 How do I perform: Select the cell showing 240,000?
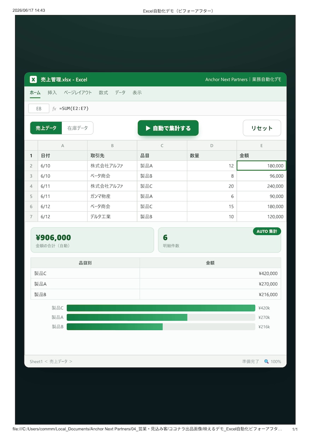click(262, 186)
